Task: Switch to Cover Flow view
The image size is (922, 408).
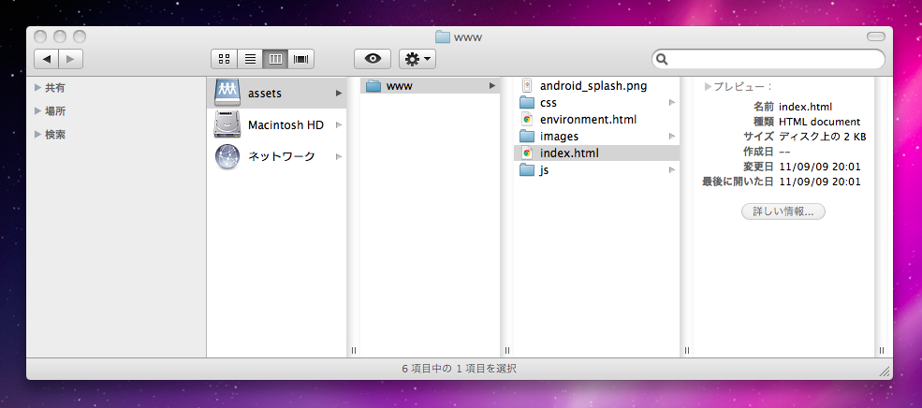Action: point(301,59)
